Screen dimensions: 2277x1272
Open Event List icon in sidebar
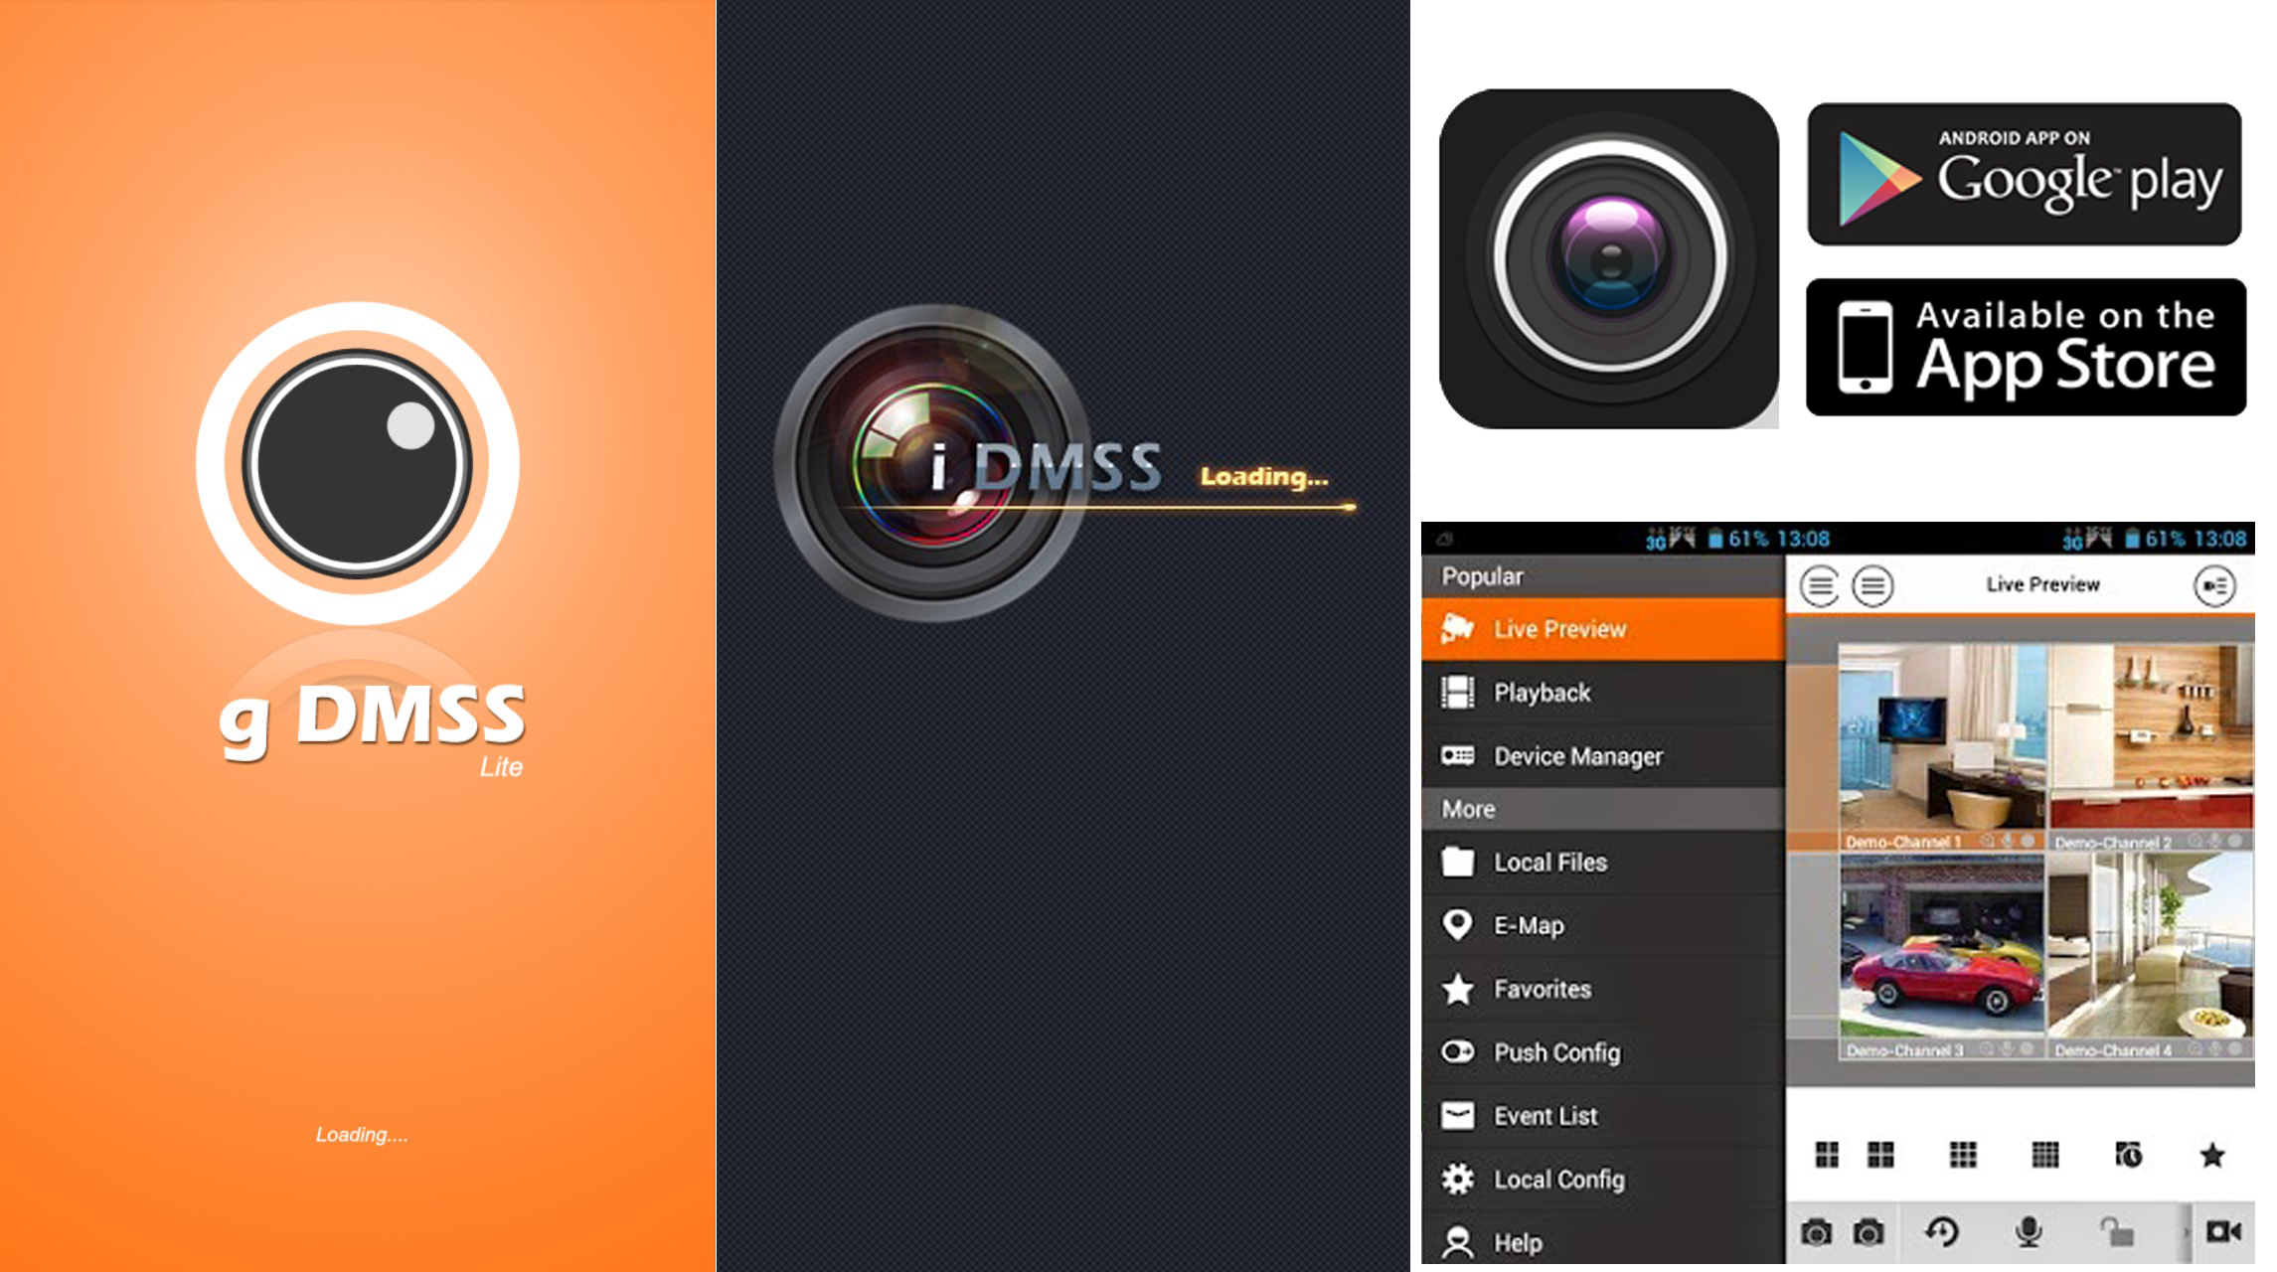pos(1467,1116)
